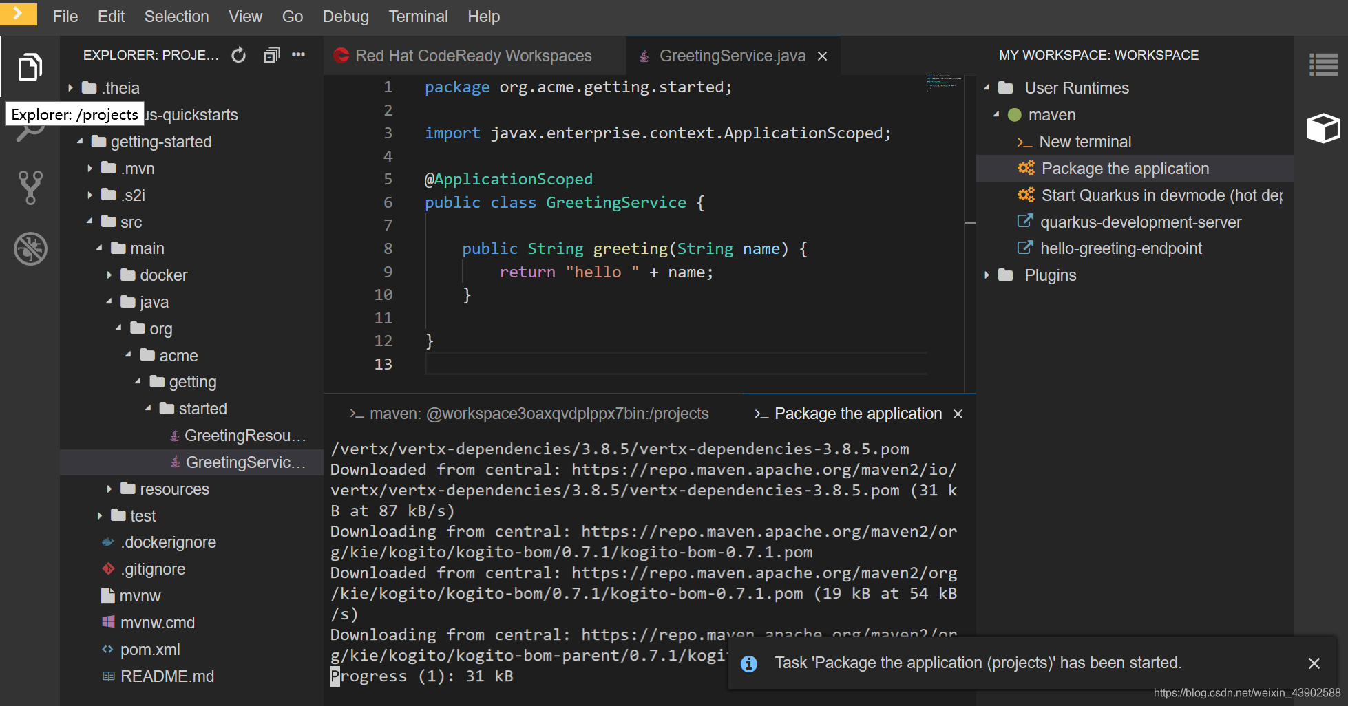Click the Java icon on the GreetingService.java tab
Image resolution: width=1348 pixels, height=706 pixels.
[644, 56]
